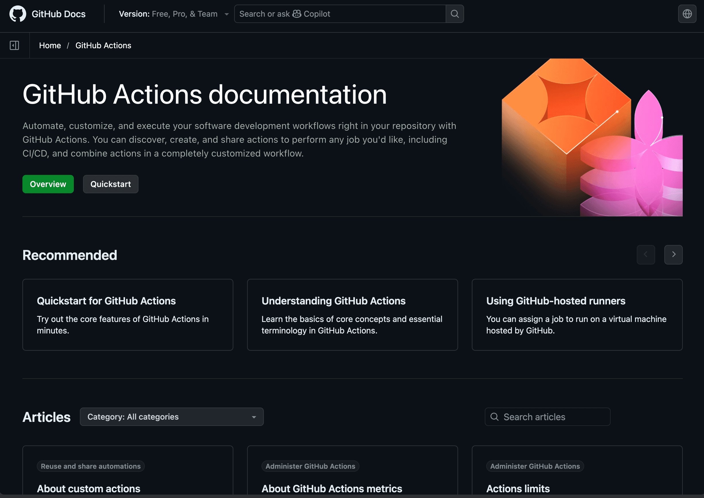
Task: Open the GitHub Docs home link
Action: [x=58, y=14]
